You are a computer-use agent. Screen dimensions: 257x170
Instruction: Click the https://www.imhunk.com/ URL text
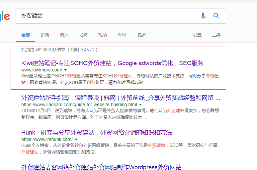[x=47, y=139]
